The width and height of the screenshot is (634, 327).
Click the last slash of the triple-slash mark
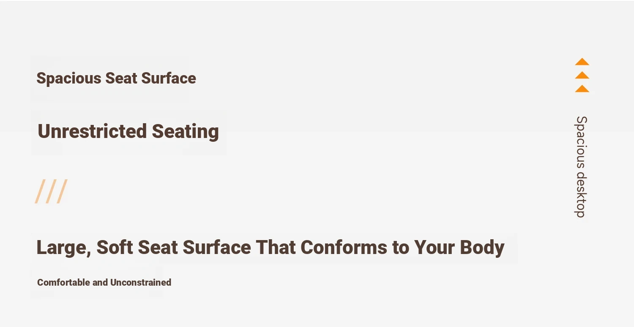(x=62, y=192)
